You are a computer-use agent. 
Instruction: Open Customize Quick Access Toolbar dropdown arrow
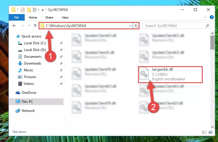click(43, 10)
